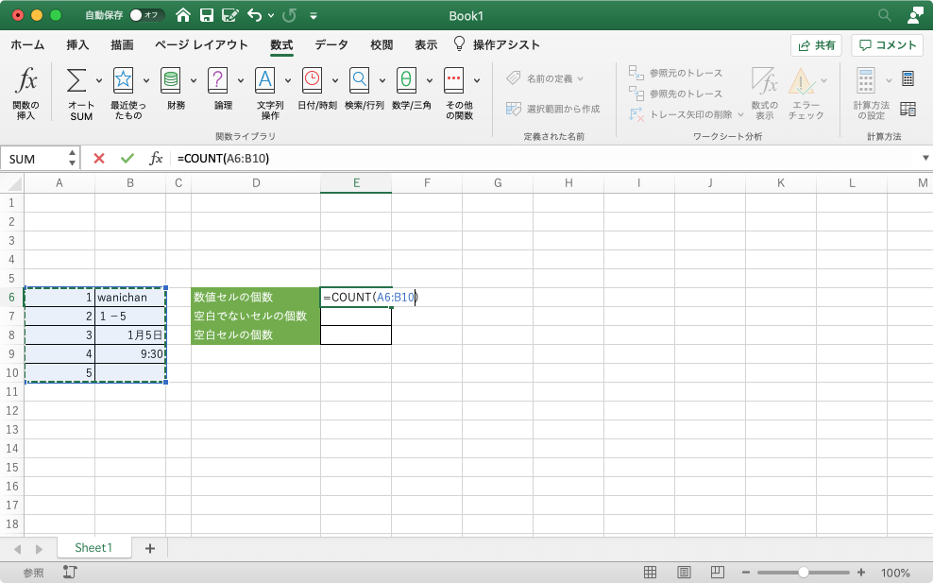Expand the formula bar with the chevron

pos(925,158)
